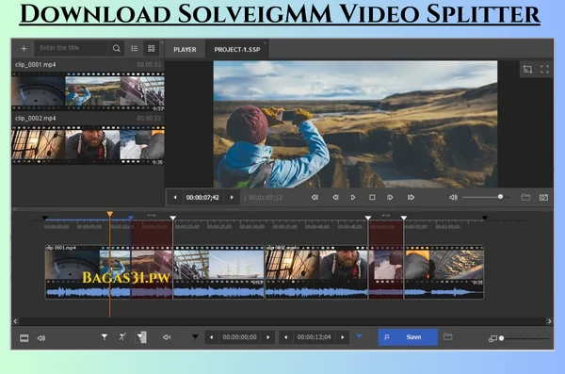Click the black start marker at 00:00:00;00
This screenshot has width=565, height=374.
(44, 218)
